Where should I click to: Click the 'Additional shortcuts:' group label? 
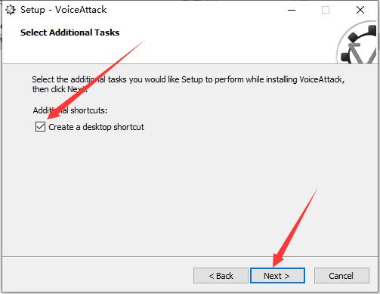tap(70, 110)
